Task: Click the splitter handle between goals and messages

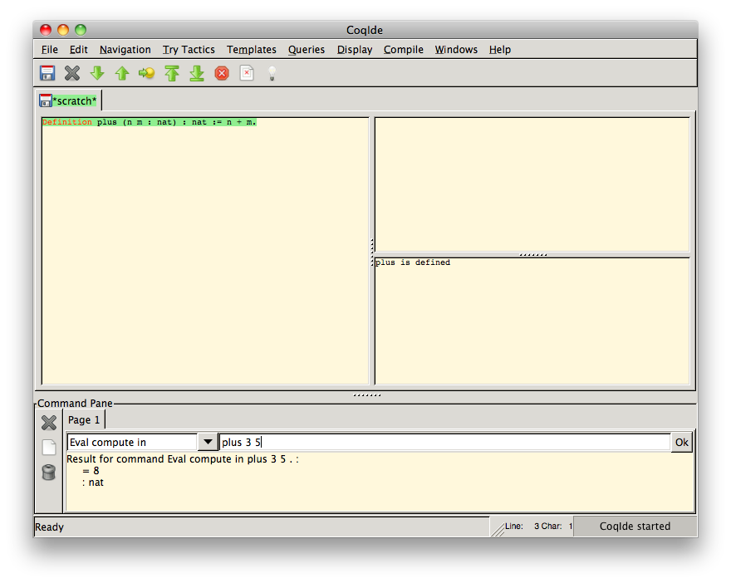Action: tap(532, 255)
